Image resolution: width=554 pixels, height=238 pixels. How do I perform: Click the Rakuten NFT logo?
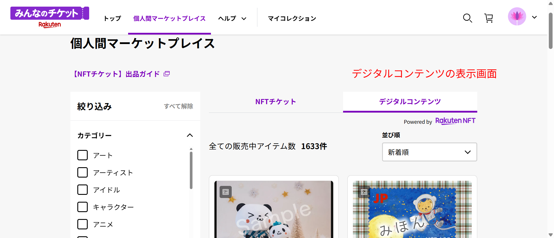pyautogui.click(x=455, y=121)
